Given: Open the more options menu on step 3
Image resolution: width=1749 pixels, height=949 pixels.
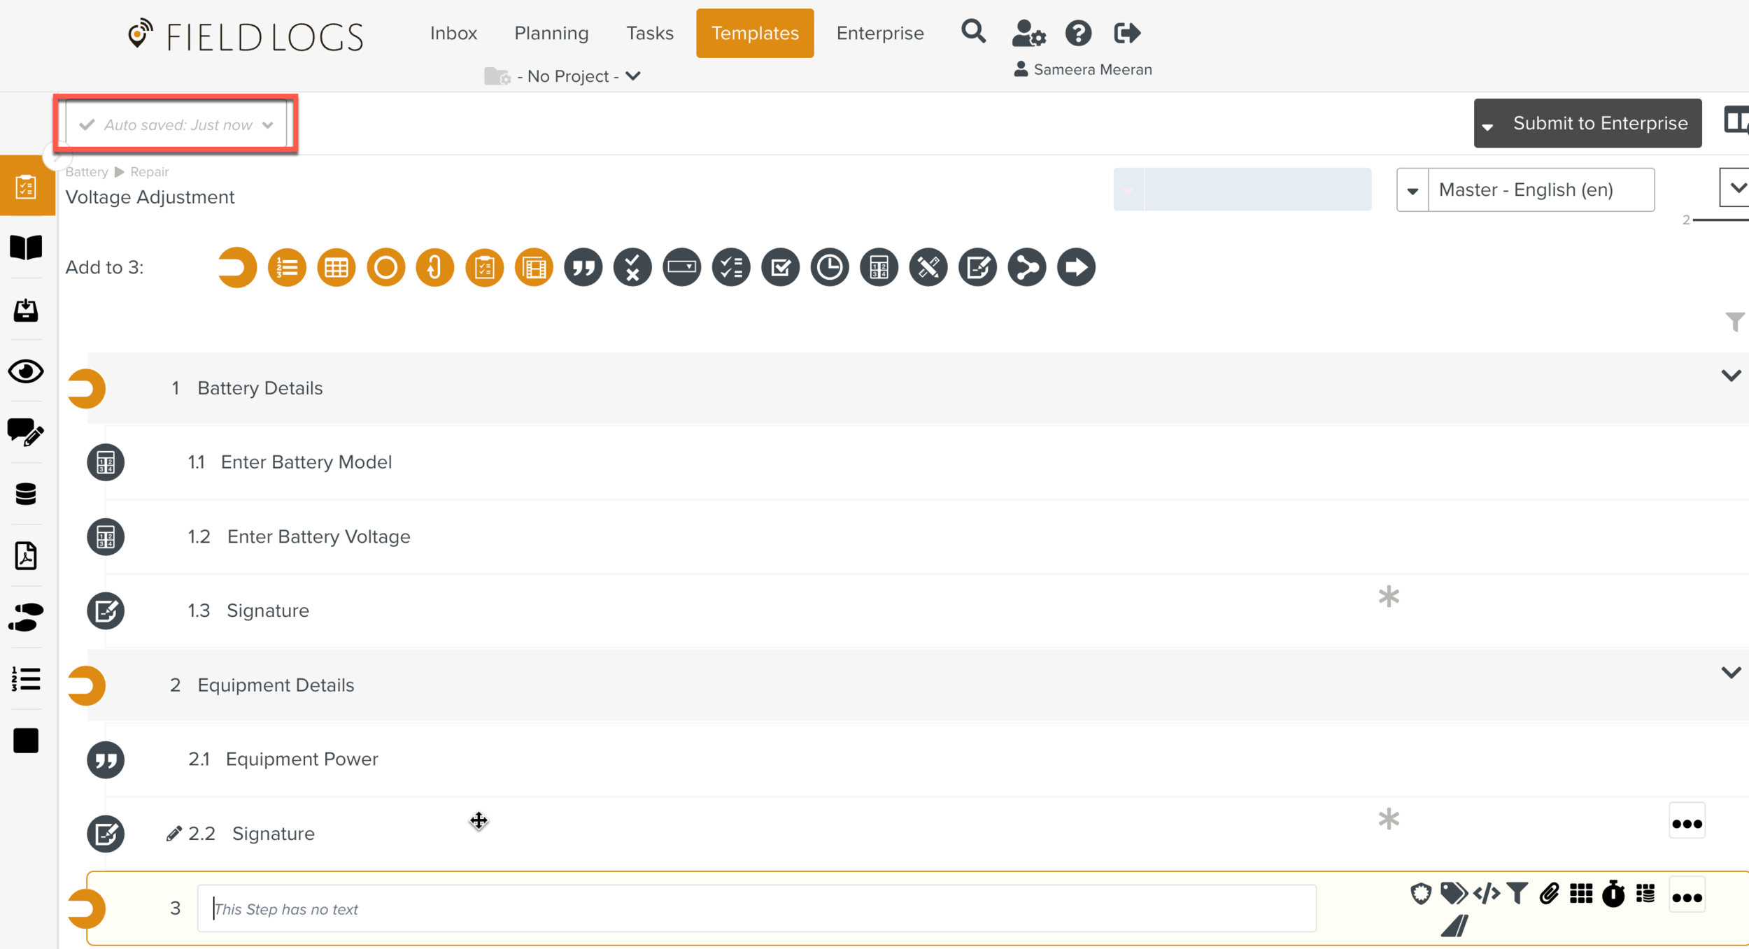Looking at the screenshot, I should [x=1687, y=896].
